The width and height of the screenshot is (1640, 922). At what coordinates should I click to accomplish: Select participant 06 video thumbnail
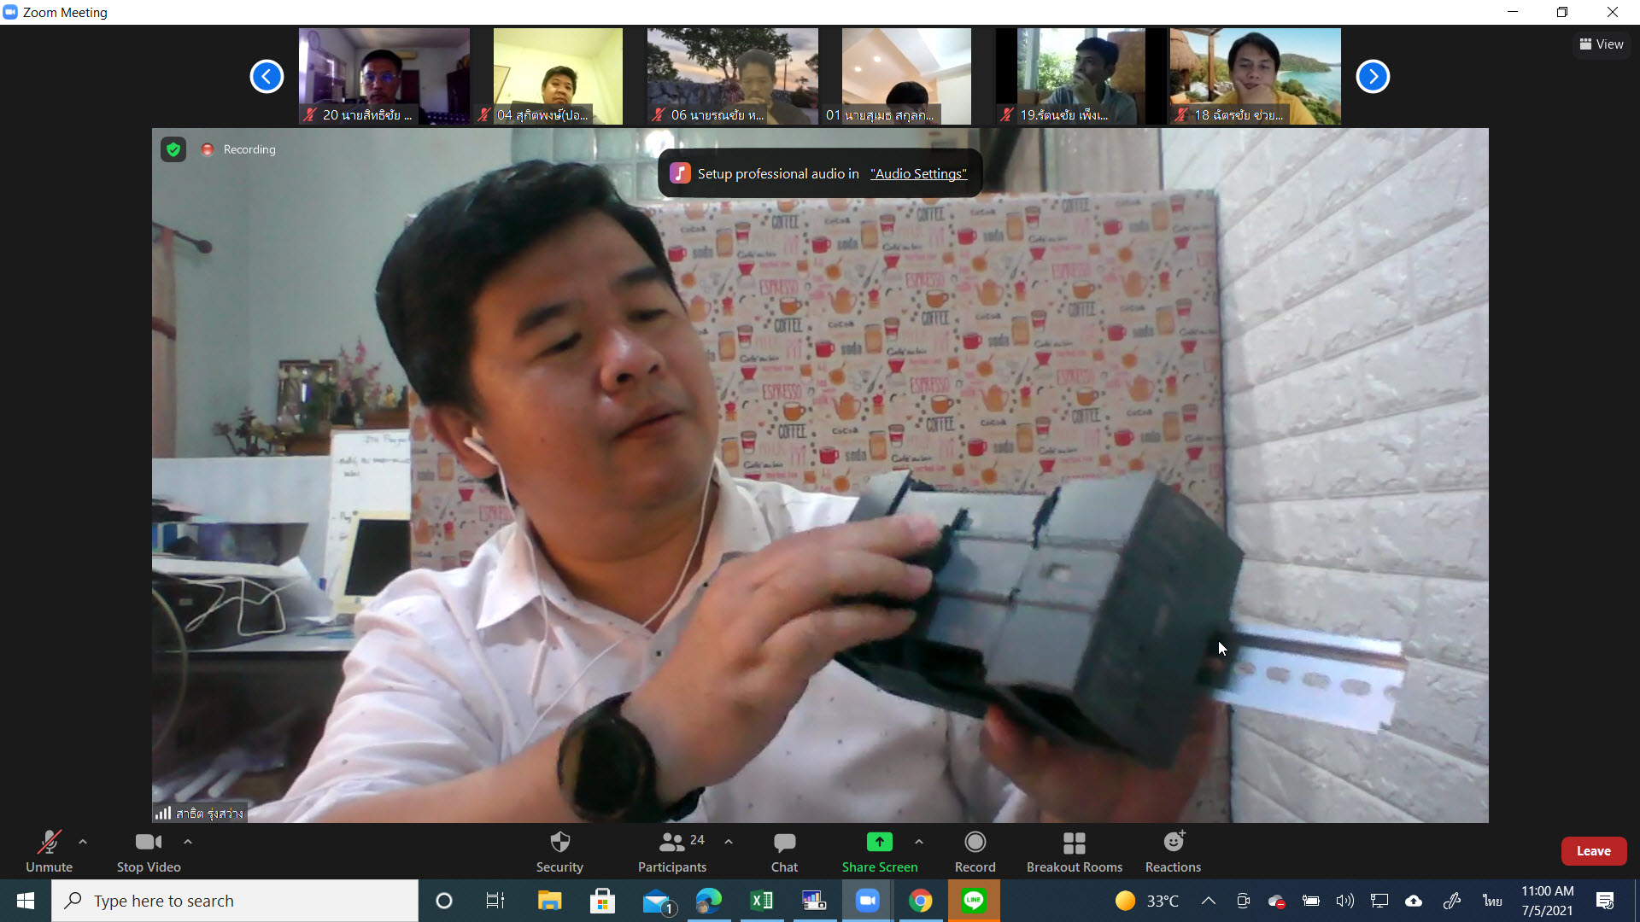(733, 76)
